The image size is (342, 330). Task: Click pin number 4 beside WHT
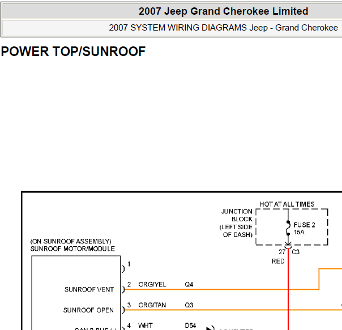tap(129, 325)
